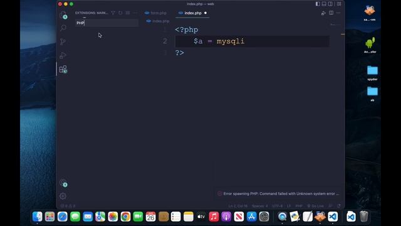Click the Error spawning PHP notification

[279, 194]
